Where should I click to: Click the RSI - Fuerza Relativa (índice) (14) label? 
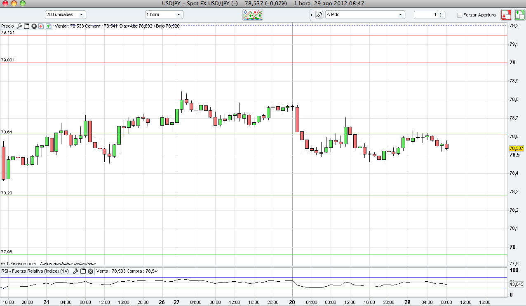click(x=35, y=271)
